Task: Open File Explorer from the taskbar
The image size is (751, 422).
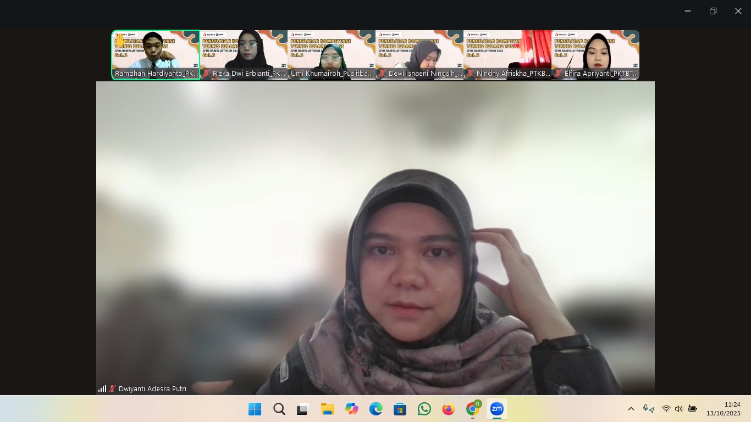Action: (327, 409)
